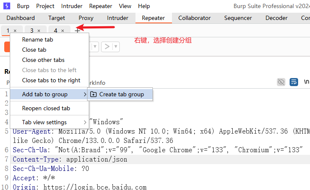
Task: Click folder-plus icon beside Create tab group
Action: [93, 94]
